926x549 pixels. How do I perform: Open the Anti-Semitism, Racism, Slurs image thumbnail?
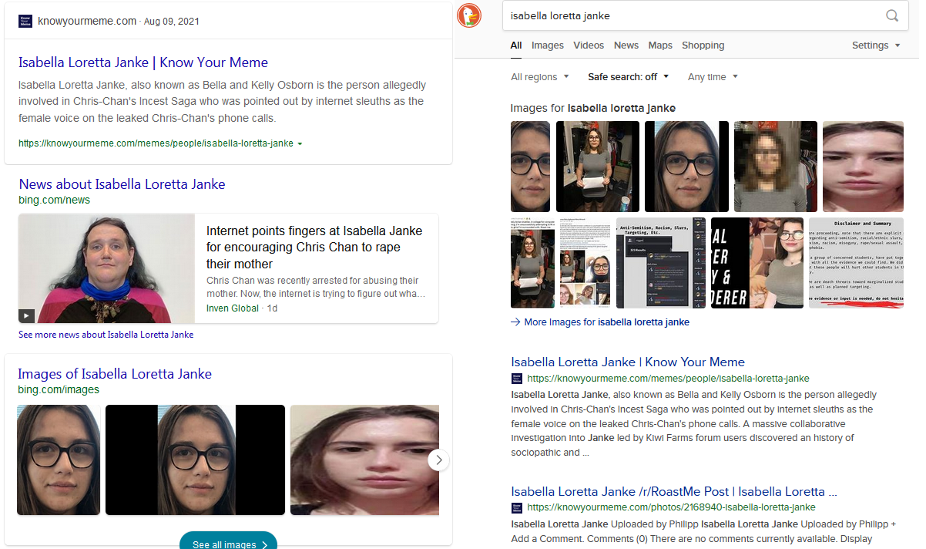click(661, 263)
